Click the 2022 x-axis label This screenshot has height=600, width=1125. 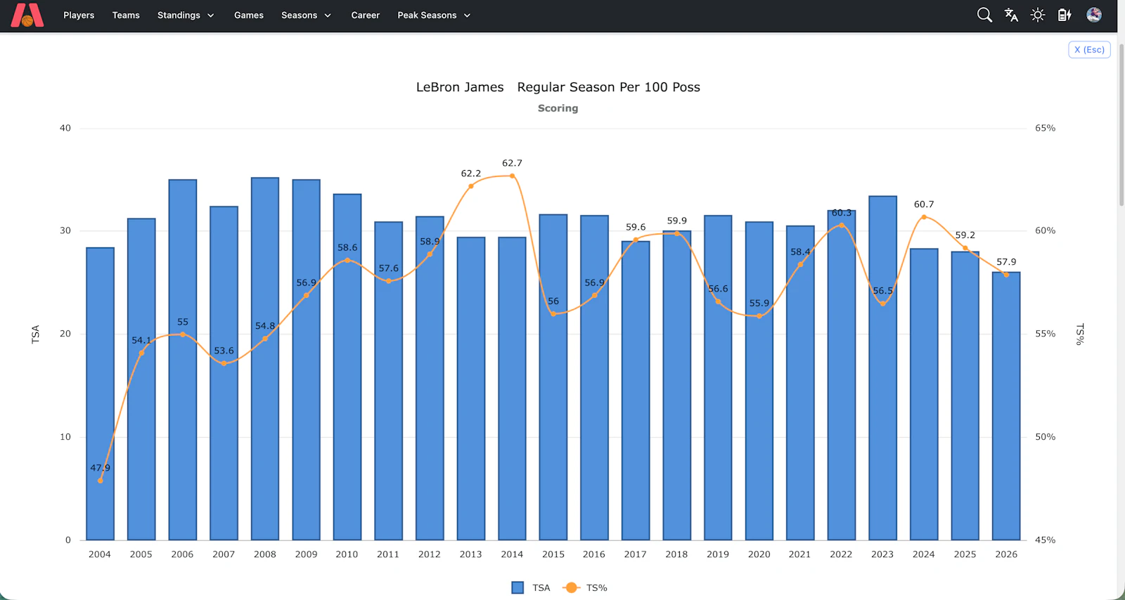pyautogui.click(x=841, y=554)
